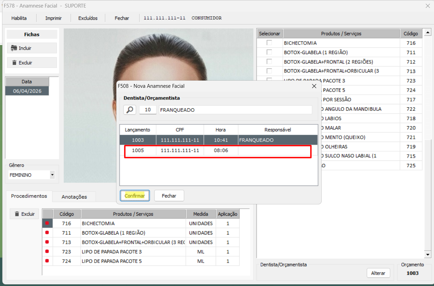Click the Código header in the right products list
The height and width of the screenshot is (286, 434).
(411, 34)
